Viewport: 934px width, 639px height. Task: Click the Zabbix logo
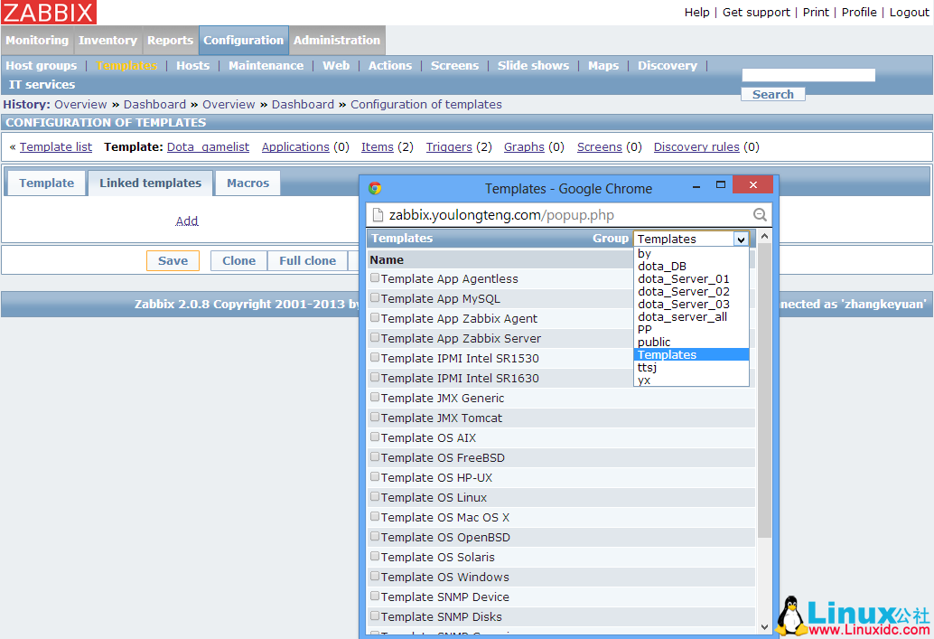coord(49,13)
